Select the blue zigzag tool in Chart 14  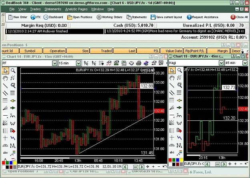click(13, 138)
